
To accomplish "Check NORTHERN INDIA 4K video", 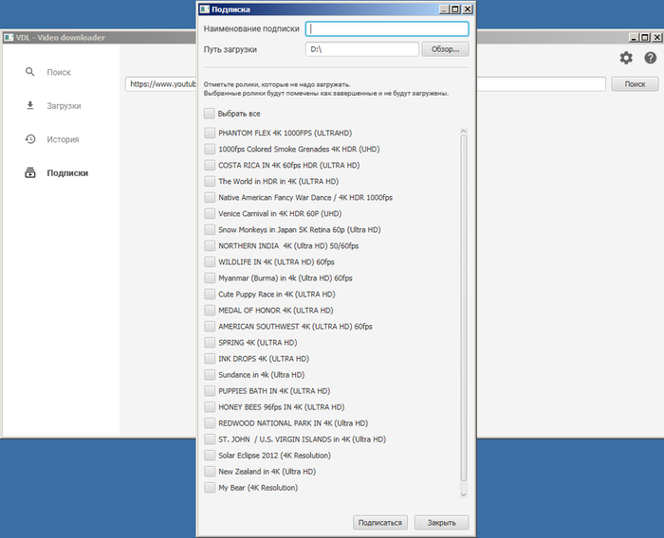I will (x=210, y=245).
